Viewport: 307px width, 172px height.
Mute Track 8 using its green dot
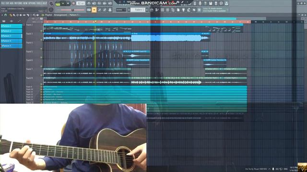point(41,84)
